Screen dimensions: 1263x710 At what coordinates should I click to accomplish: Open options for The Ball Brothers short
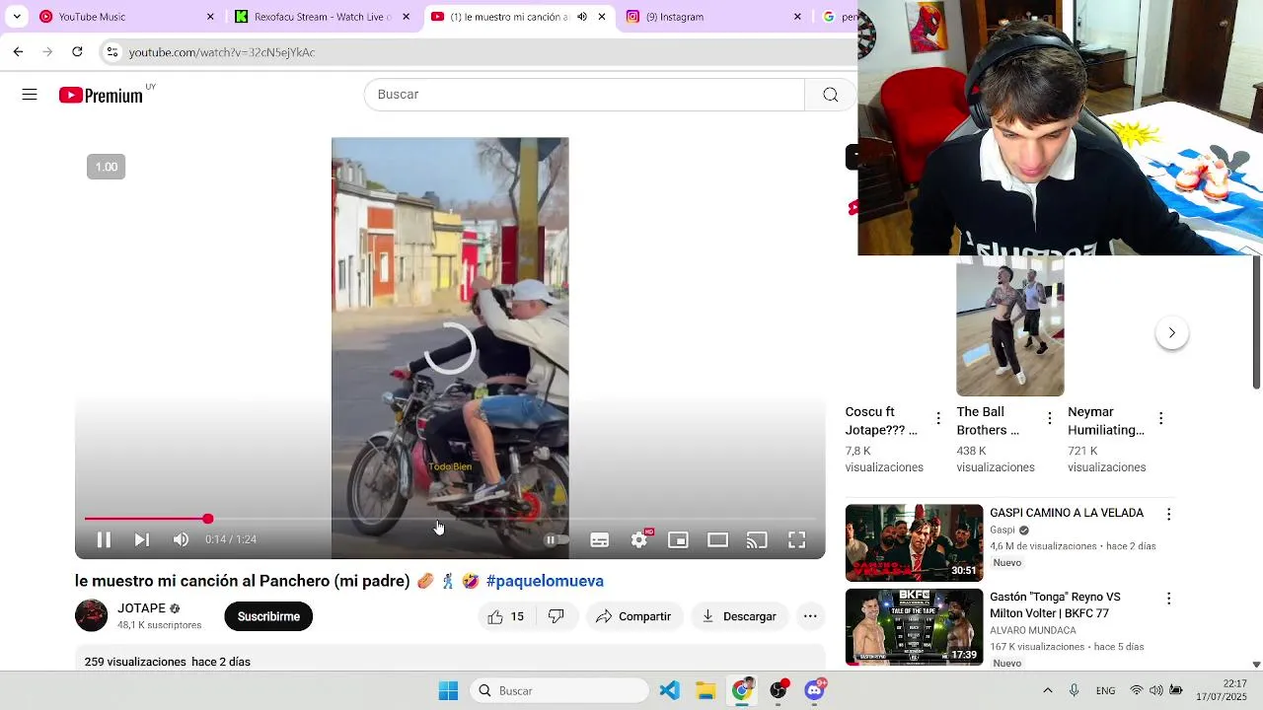click(1050, 418)
